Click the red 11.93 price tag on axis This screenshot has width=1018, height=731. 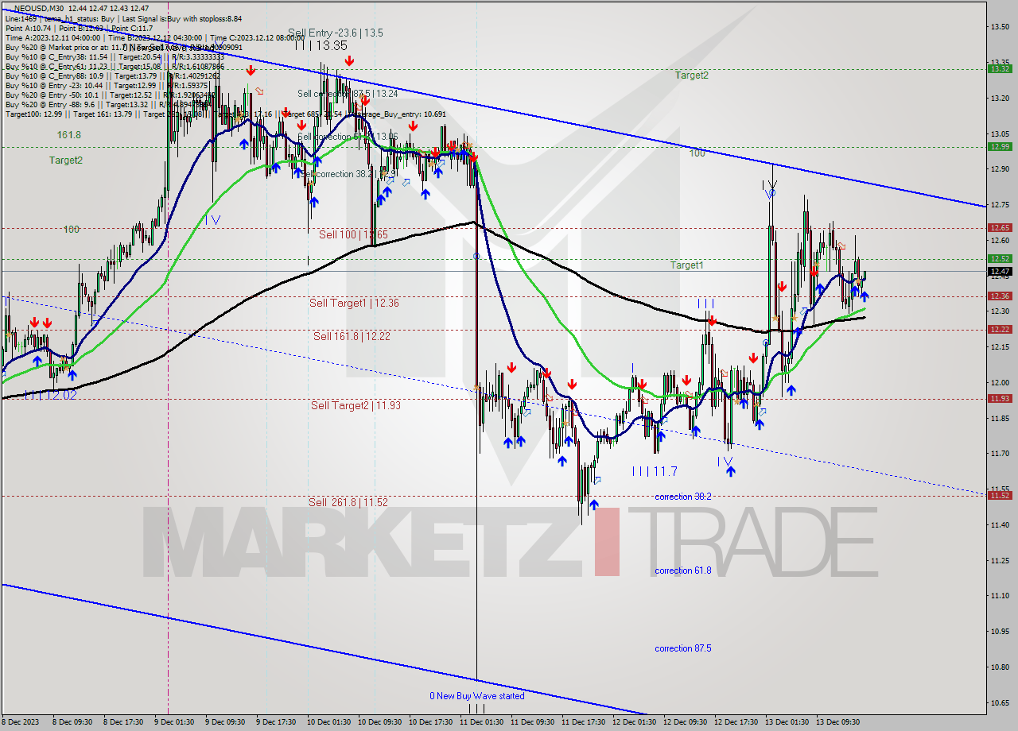click(x=999, y=398)
